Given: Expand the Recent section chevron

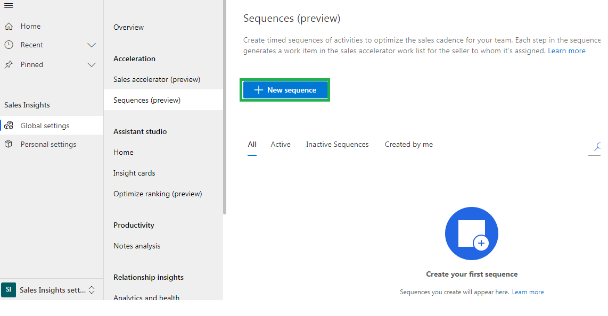Looking at the screenshot, I should 92,45.
